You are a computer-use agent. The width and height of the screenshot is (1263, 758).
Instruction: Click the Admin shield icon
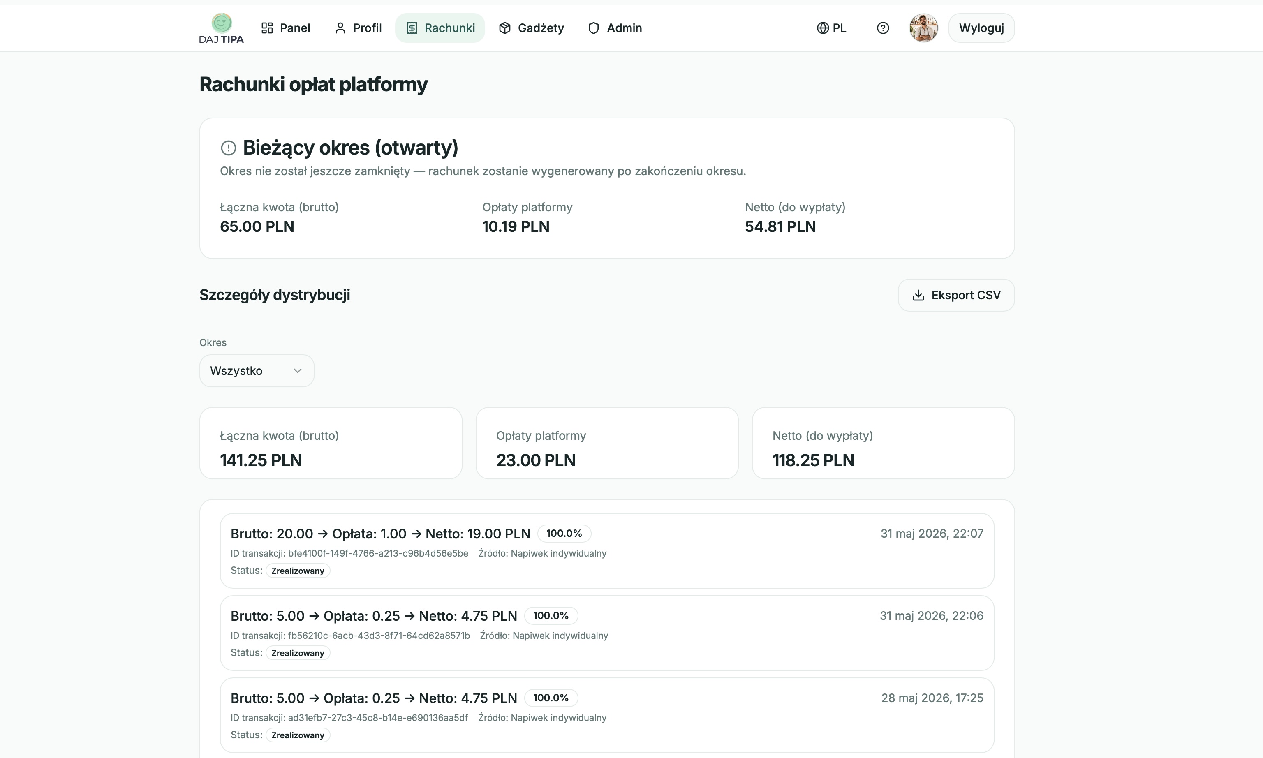coord(593,28)
